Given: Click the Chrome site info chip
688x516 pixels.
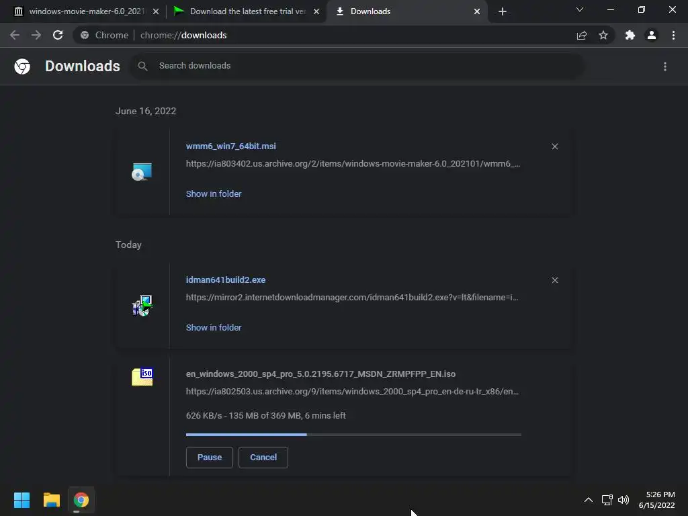Looking at the screenshot, I should pyautogui.click(x=104, y=35).
